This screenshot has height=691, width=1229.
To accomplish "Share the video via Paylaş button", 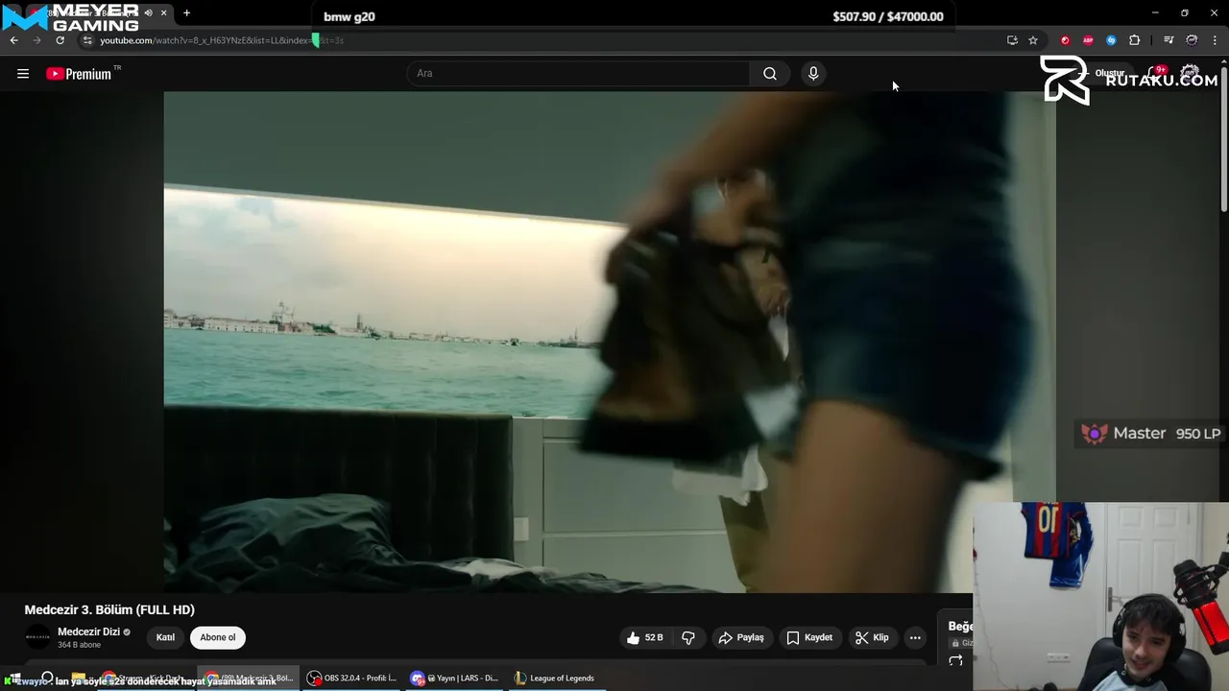I will [741, 637].
